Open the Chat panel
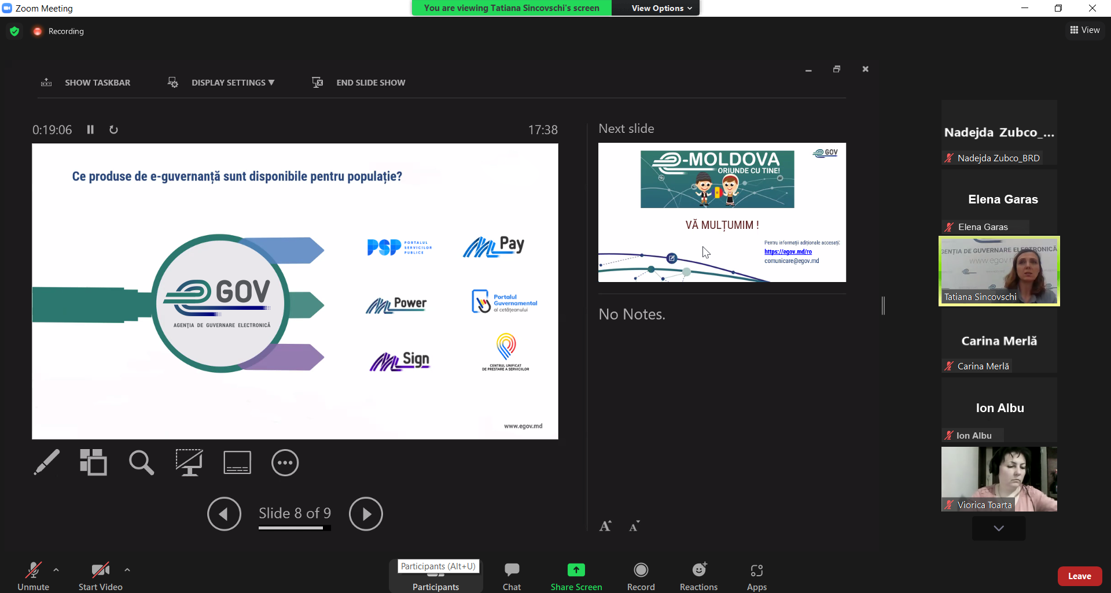The width and height of the screenshot is (1111, 593). (512, 576)
